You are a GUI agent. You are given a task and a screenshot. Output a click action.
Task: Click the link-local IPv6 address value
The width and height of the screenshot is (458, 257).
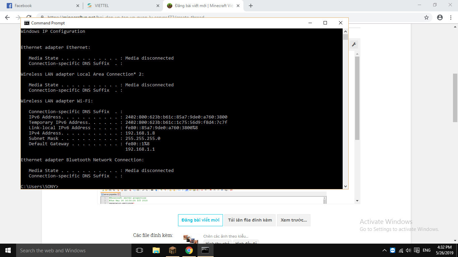click(162, 128)
